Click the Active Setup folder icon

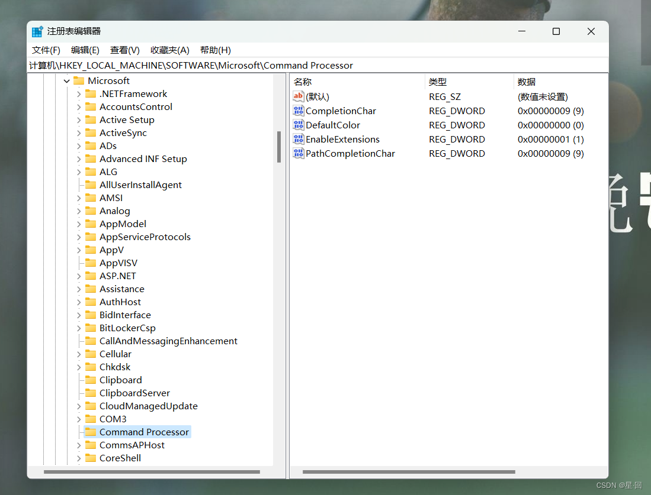(x=91, y=120)
